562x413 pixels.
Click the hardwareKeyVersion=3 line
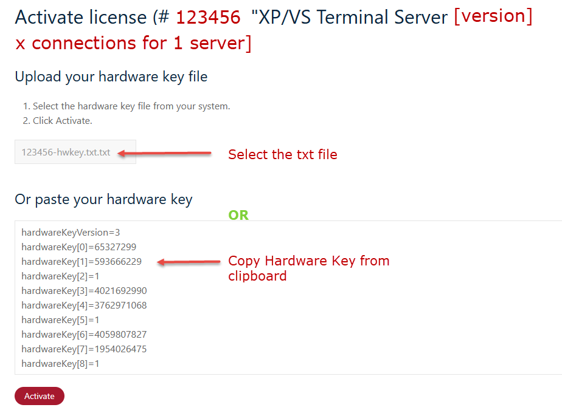[71, 233]
